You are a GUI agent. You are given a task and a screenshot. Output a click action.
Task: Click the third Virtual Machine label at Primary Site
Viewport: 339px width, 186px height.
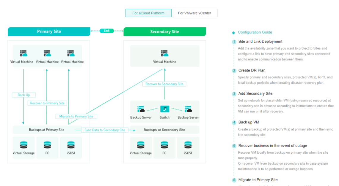click(72, 62)
